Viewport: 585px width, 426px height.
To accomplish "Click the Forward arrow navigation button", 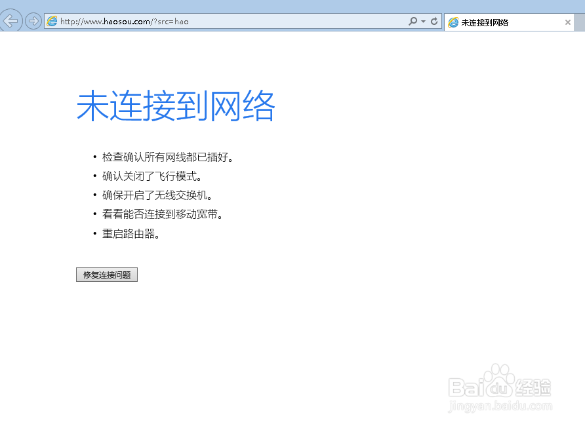I will pos(33,21).
